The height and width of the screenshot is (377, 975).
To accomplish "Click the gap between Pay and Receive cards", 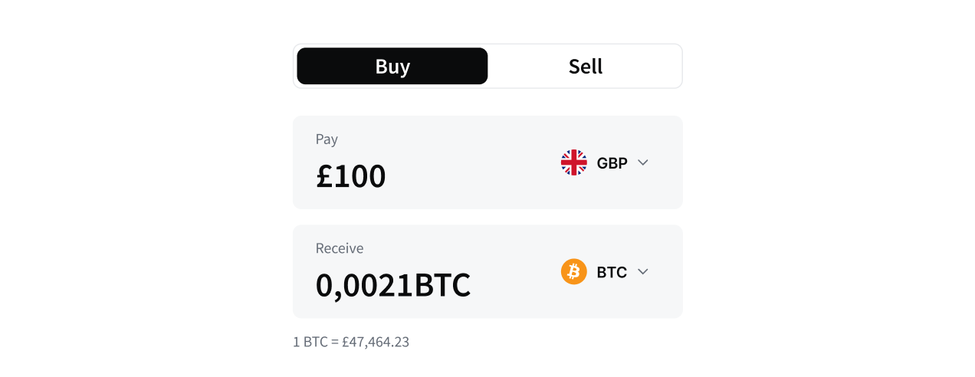I will point(487,217).
